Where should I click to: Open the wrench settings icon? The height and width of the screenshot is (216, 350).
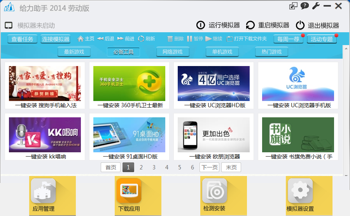point(316,6)
